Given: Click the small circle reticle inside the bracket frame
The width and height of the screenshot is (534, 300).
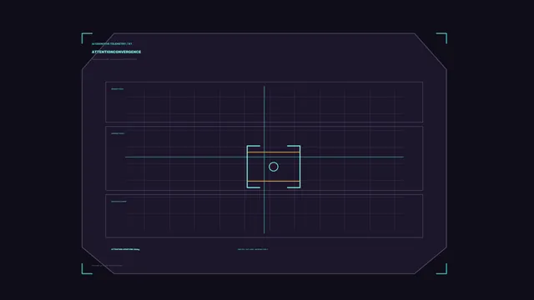Looking at the screenshot, I should [x=274, y=167].
